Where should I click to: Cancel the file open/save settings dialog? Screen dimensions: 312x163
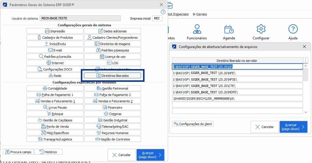(265, 127)
